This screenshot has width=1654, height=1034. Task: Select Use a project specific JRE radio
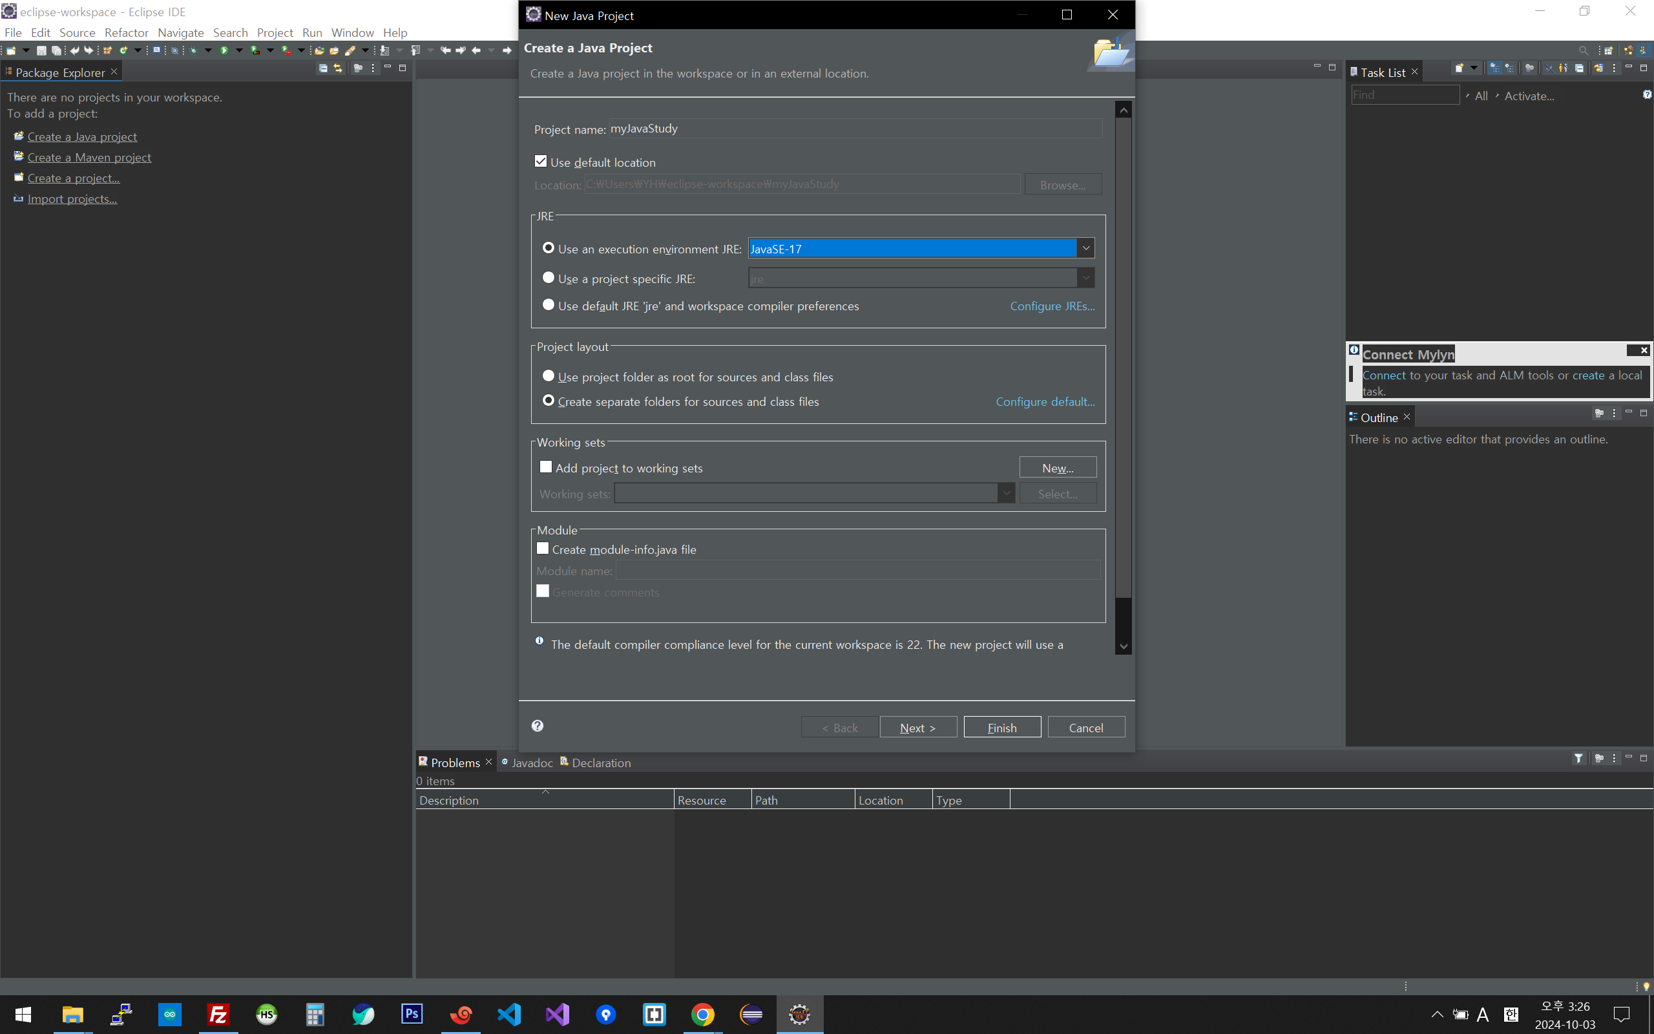click(548, 278)
